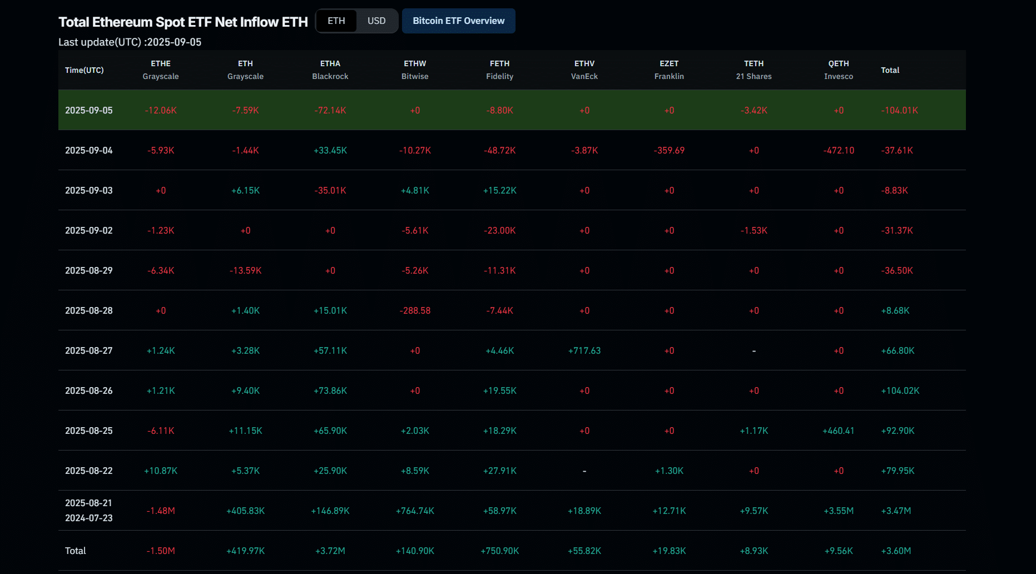Image resolution: width=1036 pixels, height=574 pixels.
Task: Click the Total row label at bottom
Action: click(76, 551)
